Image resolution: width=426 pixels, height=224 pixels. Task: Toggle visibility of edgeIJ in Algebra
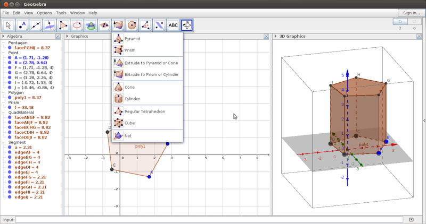pyautogui.click(x=10, y=197)
